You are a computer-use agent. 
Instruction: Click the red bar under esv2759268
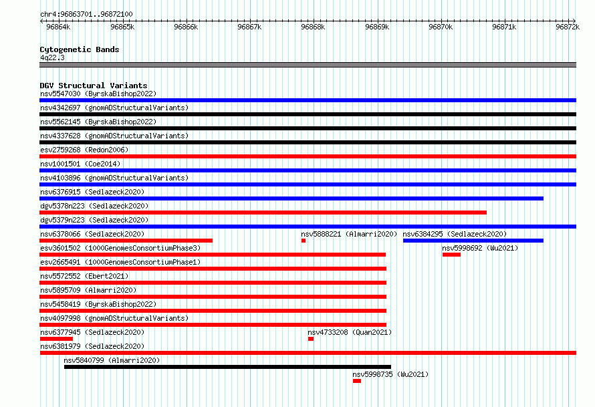click(x=308, y=156)
